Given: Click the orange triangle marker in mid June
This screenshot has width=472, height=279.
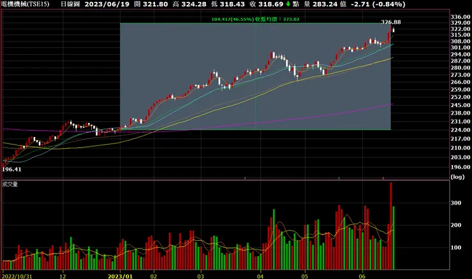Looking at the screenshot, I should pos(383,178).
